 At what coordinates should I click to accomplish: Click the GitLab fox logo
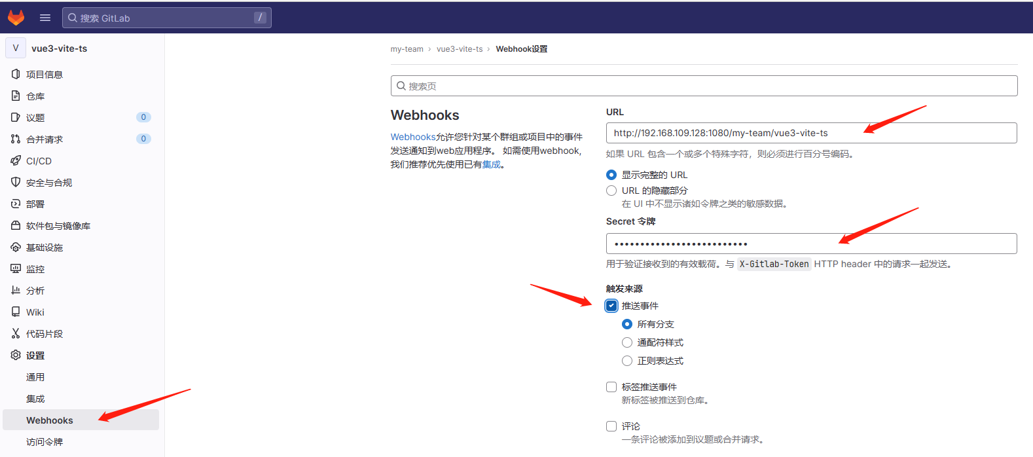click(x=16, y=18)
